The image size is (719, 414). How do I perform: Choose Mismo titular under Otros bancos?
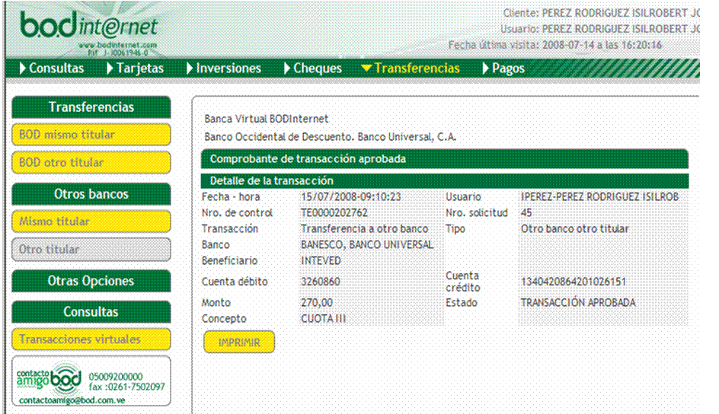point(91,221)
